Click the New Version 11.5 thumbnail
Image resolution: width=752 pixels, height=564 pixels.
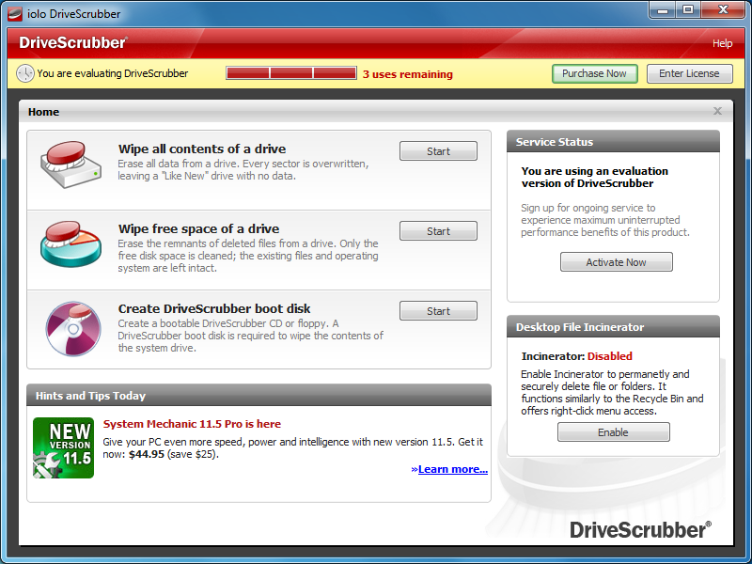click(x=63, y=447)
